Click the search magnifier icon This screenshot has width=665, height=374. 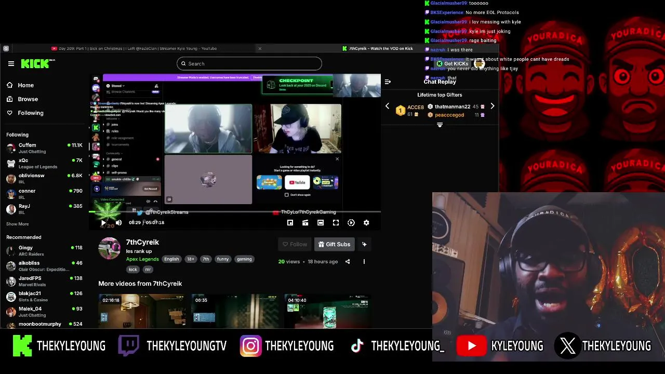point(183,63)
